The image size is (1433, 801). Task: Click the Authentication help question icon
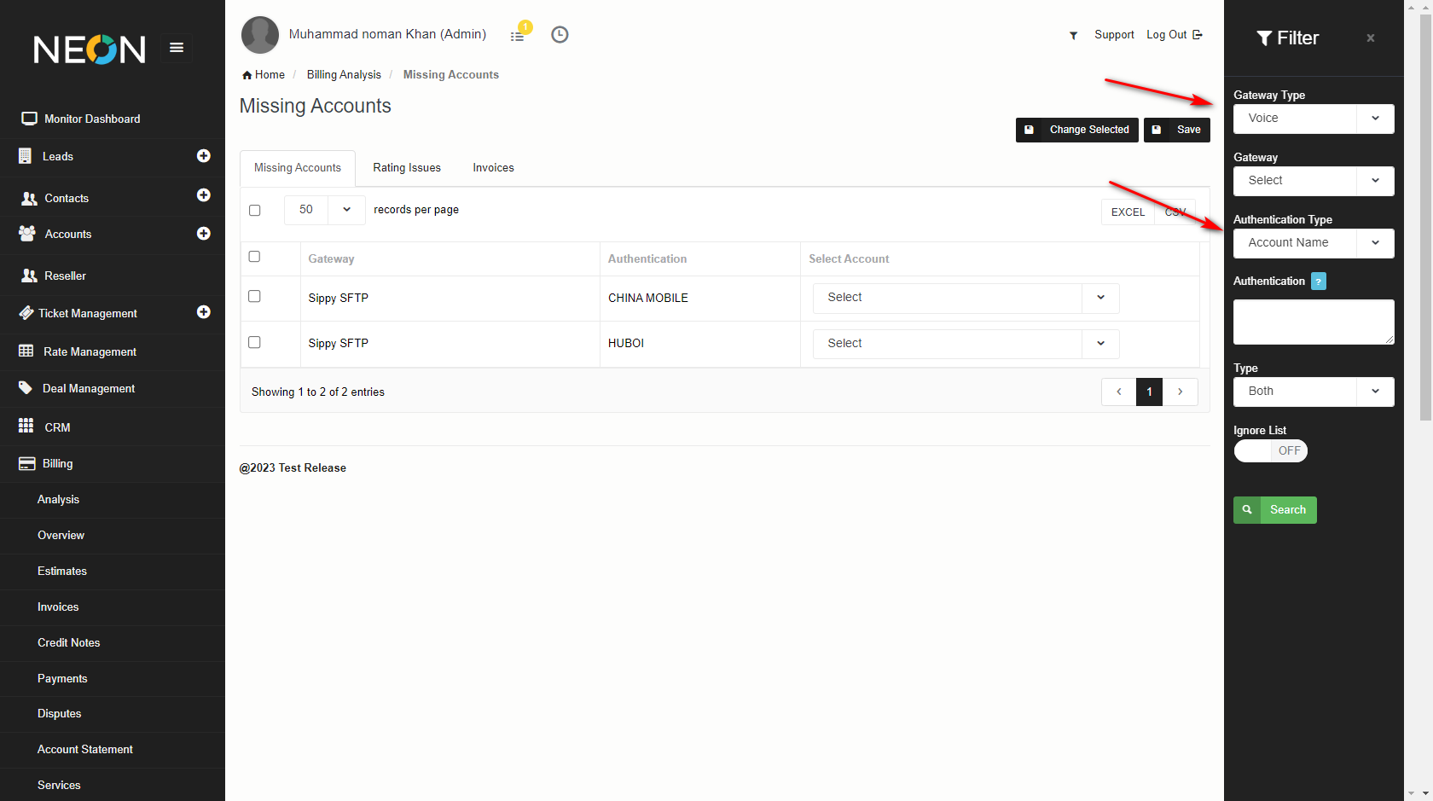click(1318, 282)
